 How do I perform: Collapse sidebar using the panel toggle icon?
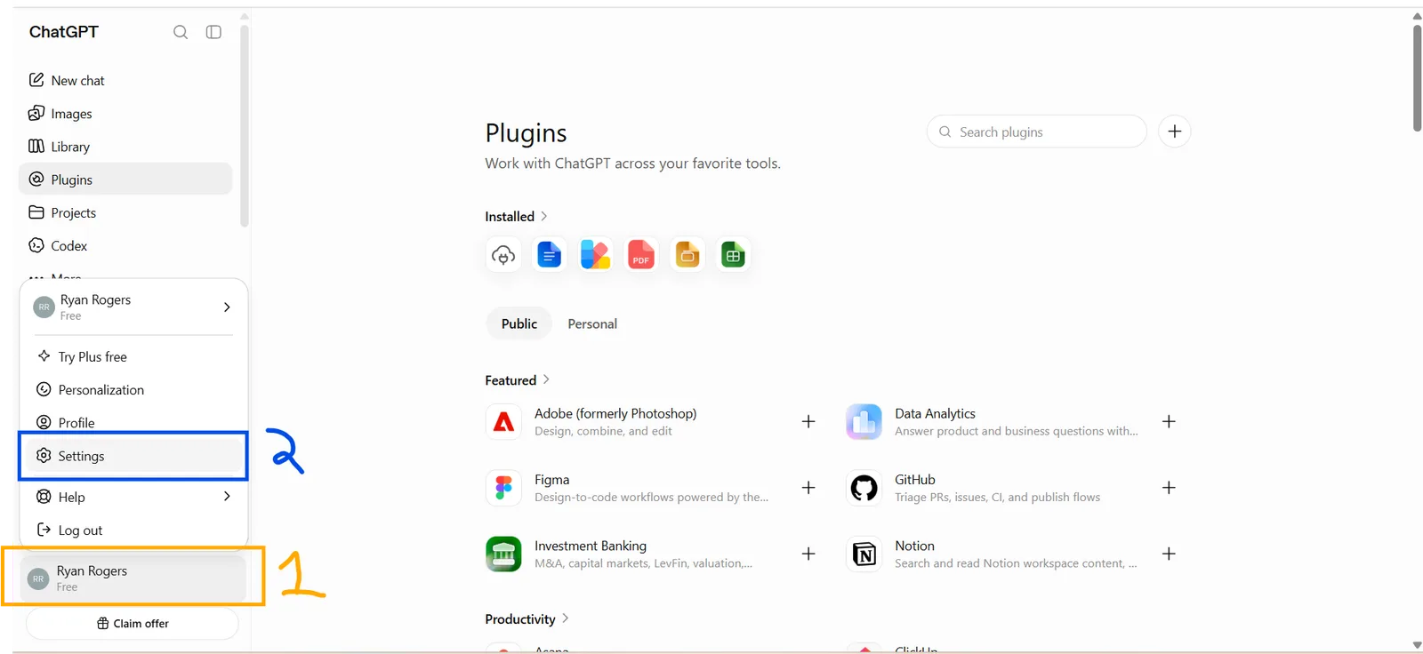pos(213,32)
